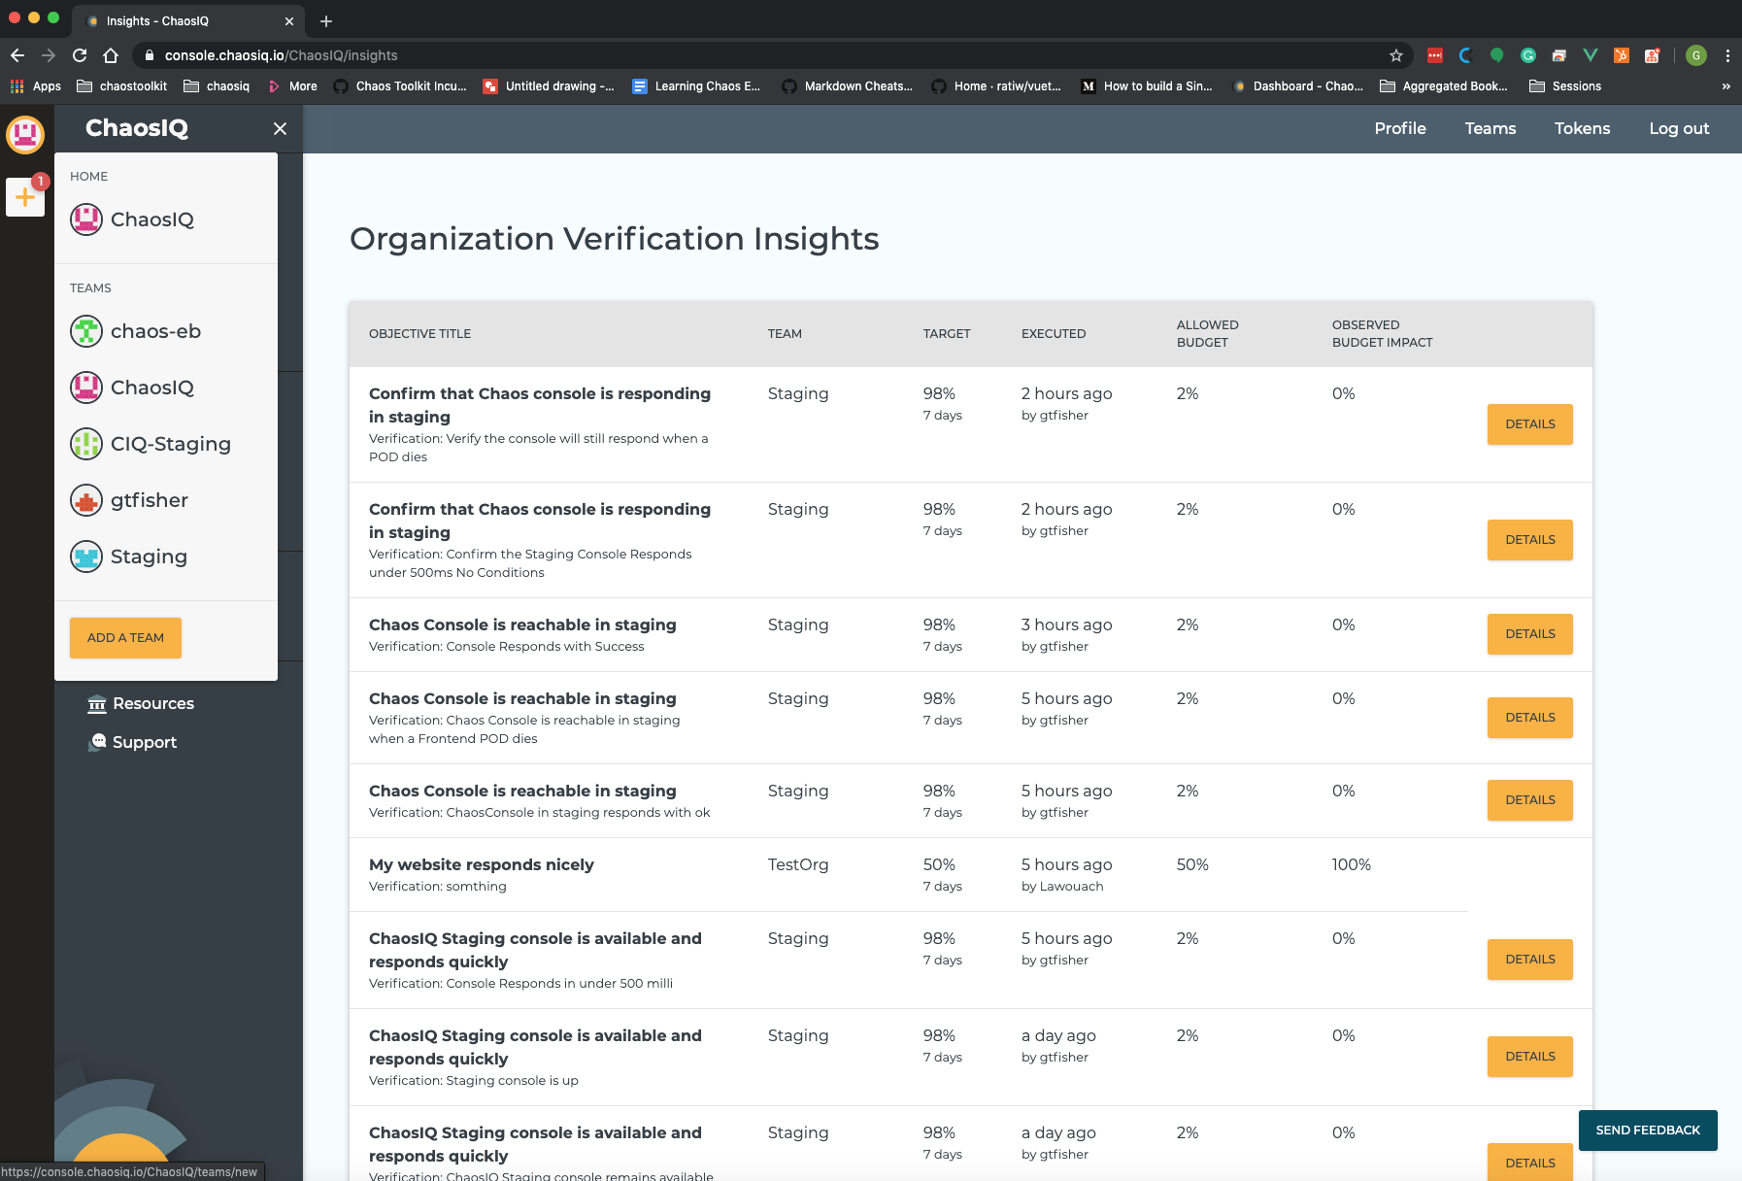Click the gtfisher team avatar icon

pos(86,500)
